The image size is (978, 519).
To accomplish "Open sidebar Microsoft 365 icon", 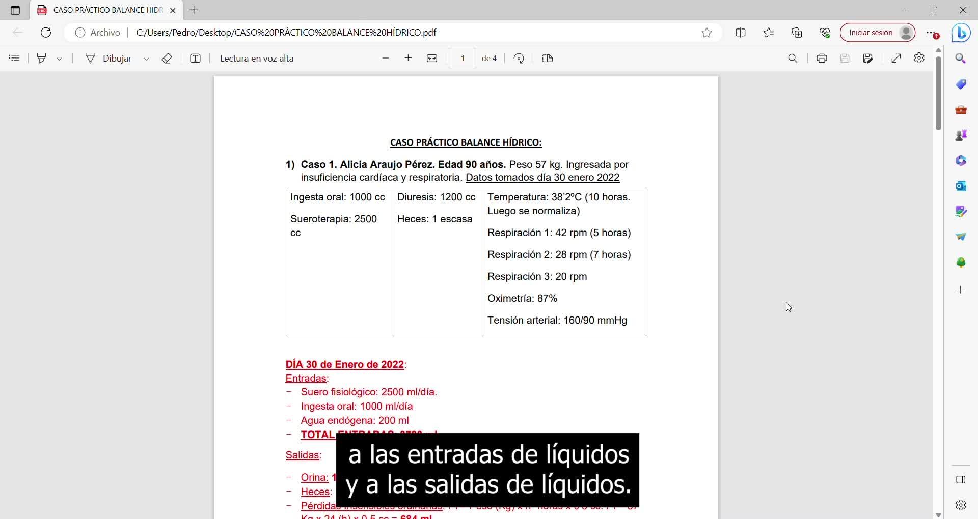I will 961,160.
